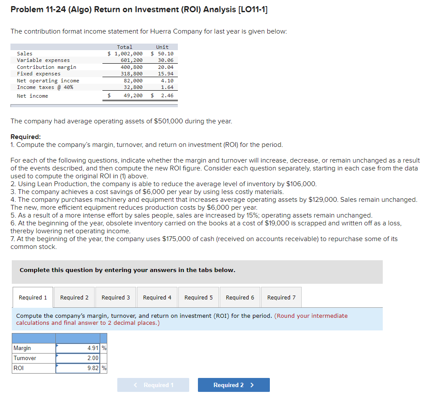
Task: Switch to the Required 2 tab
Action: (x=74, y=297)
